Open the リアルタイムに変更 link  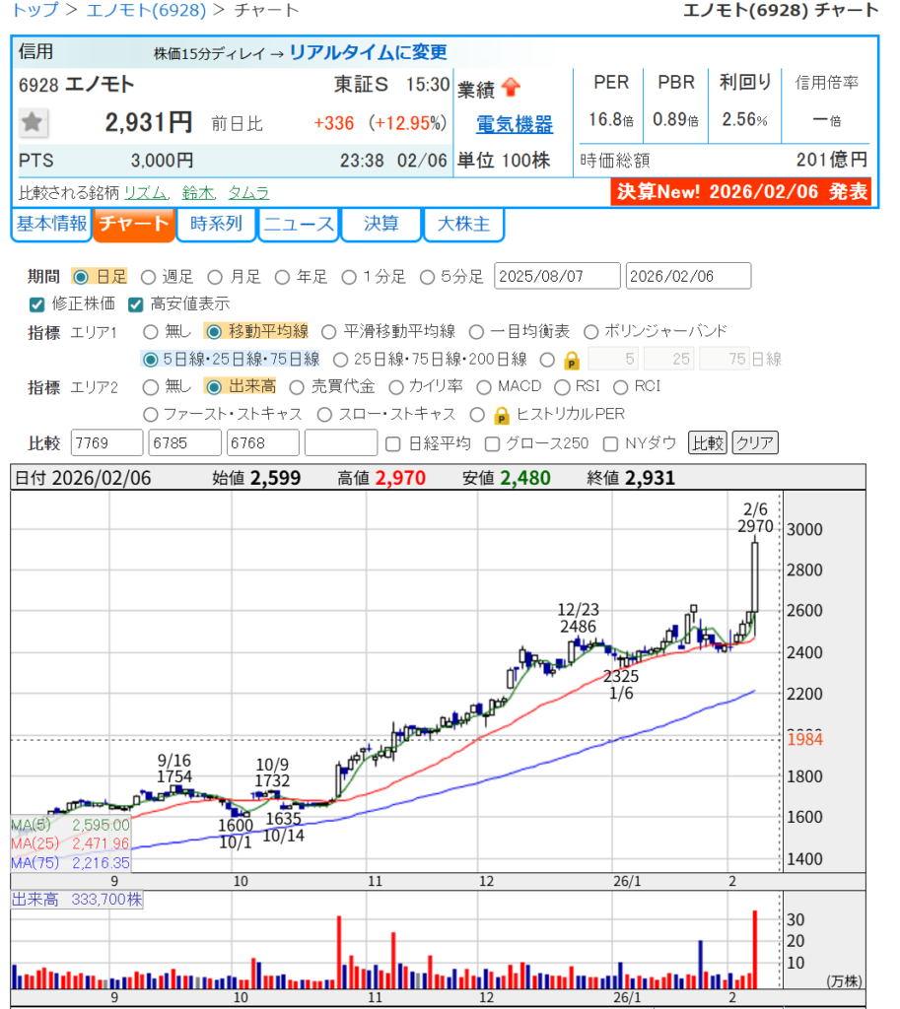tap(368, 52)
